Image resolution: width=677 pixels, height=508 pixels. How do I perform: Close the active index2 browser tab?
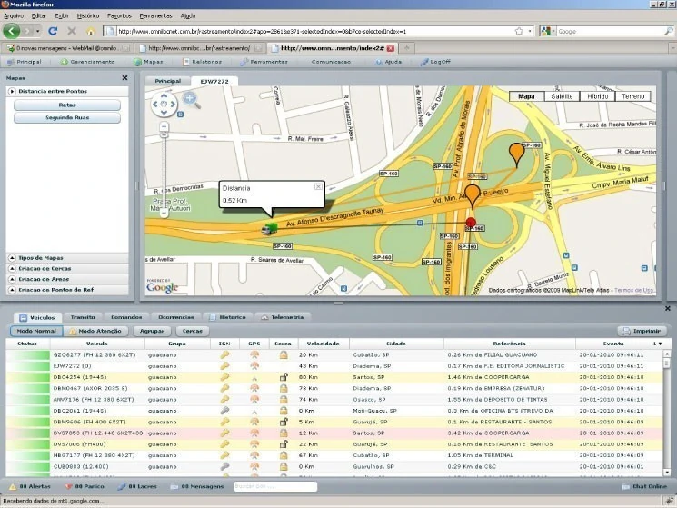coord(391,48)
